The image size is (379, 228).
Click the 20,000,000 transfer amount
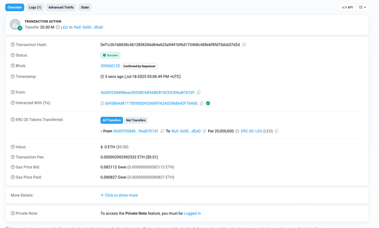[x=224, y=131]
